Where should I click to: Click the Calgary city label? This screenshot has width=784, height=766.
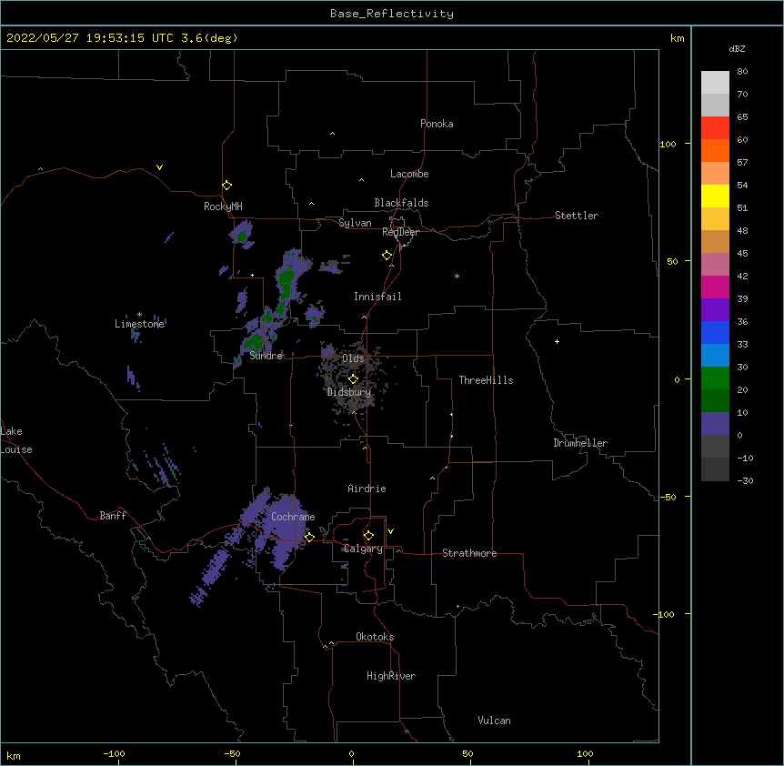(363, 549)
